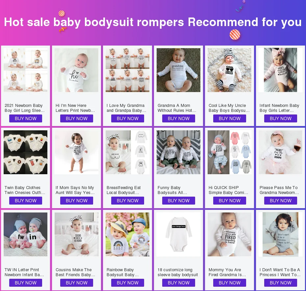View the TW IN letter print twins photo
This screenshot has height=291, width=306.
(x=26, y=235)
